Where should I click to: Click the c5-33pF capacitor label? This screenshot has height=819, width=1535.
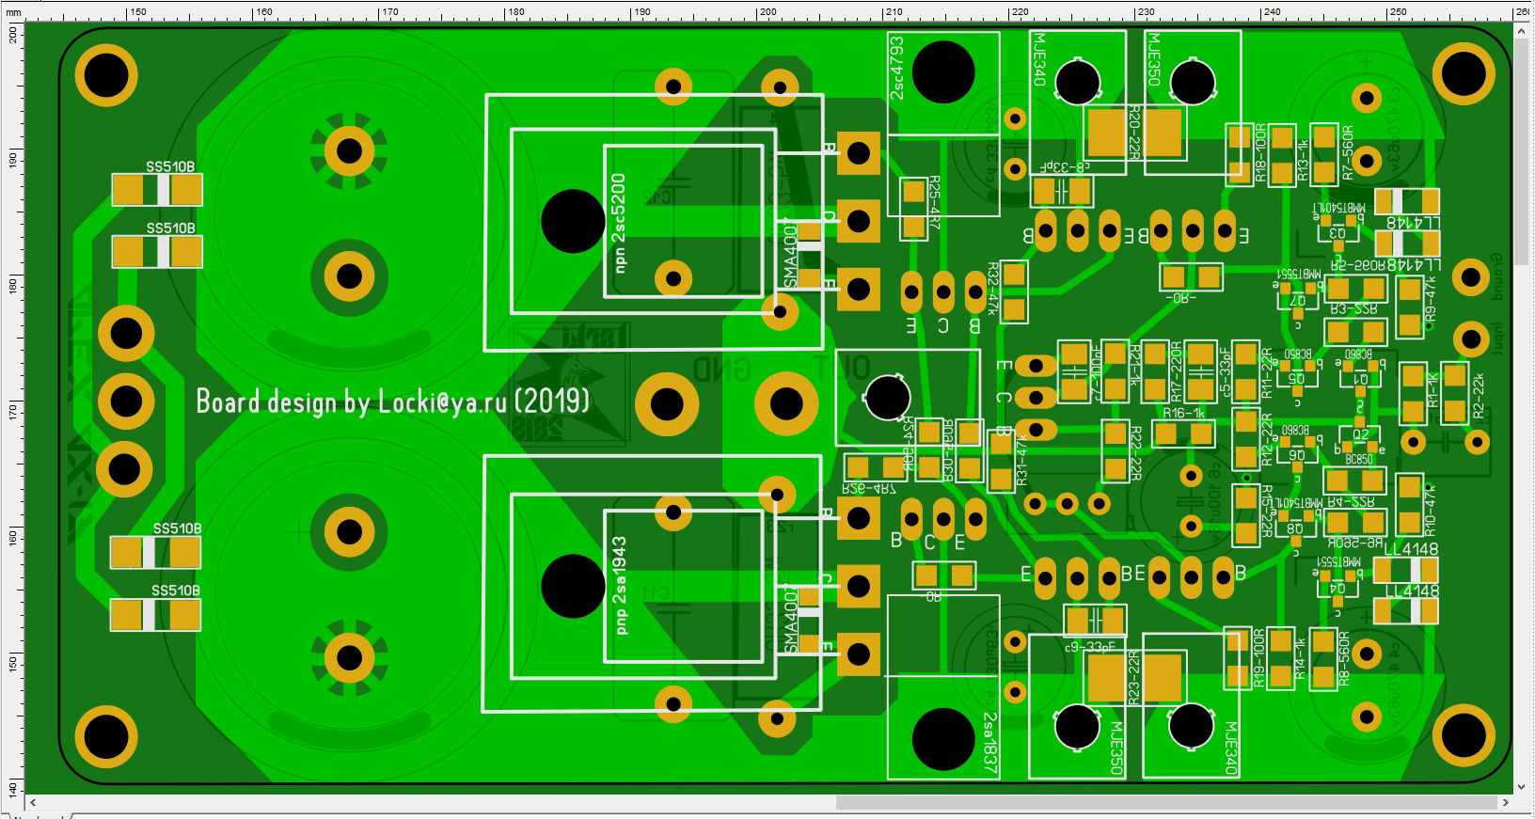click(1225, 371)
